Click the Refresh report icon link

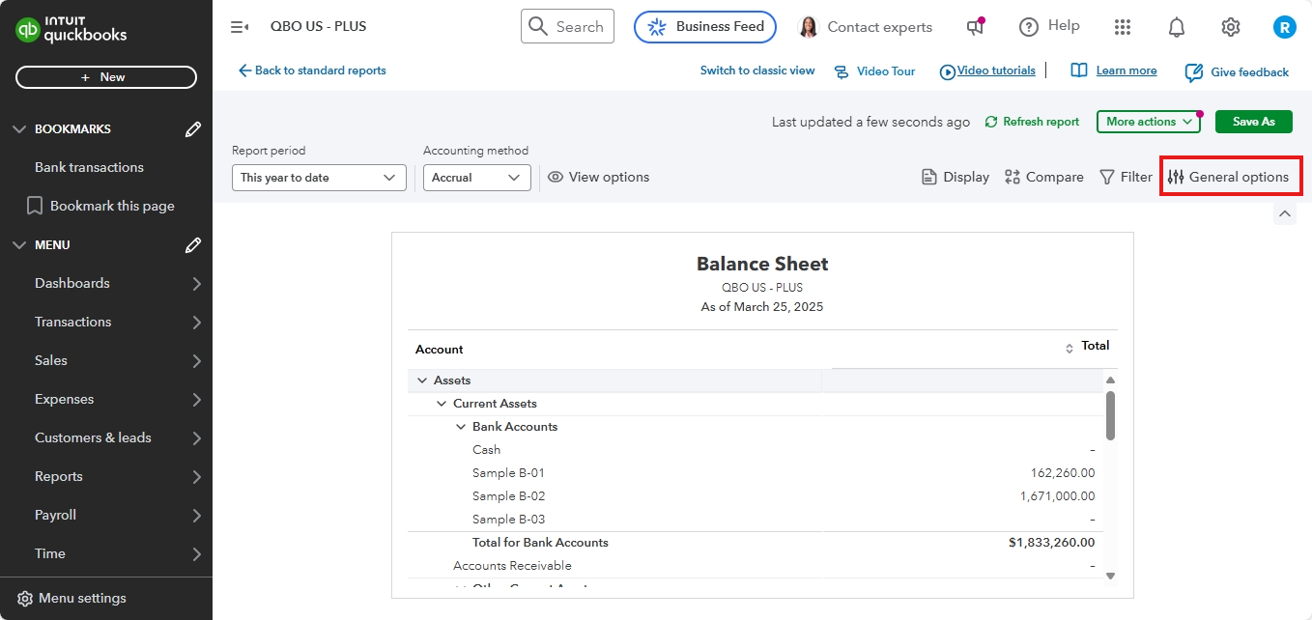pos(1032,122)
